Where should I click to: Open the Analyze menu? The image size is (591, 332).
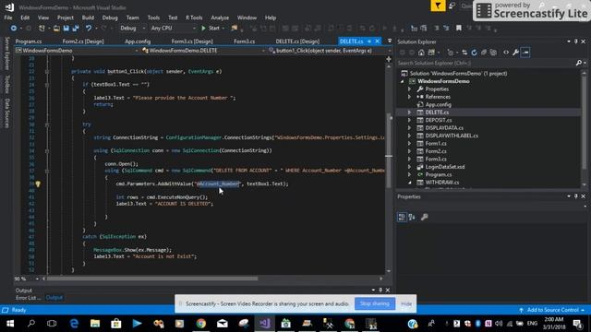pyautogui.click(x=220, y=18)
